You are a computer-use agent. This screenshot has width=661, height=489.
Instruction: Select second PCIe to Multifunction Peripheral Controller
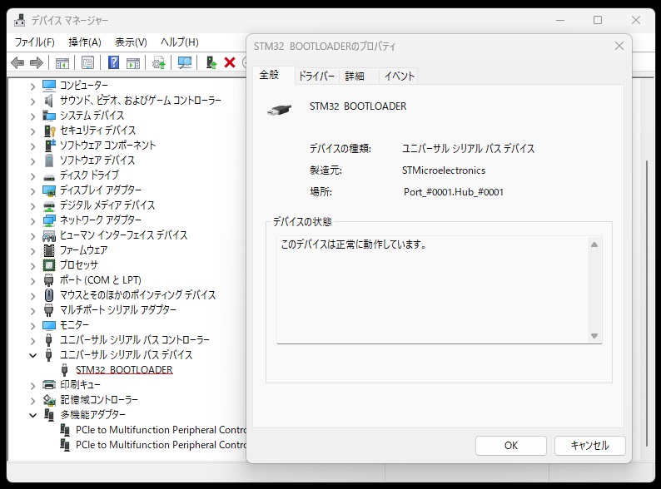tap(161, 445)
